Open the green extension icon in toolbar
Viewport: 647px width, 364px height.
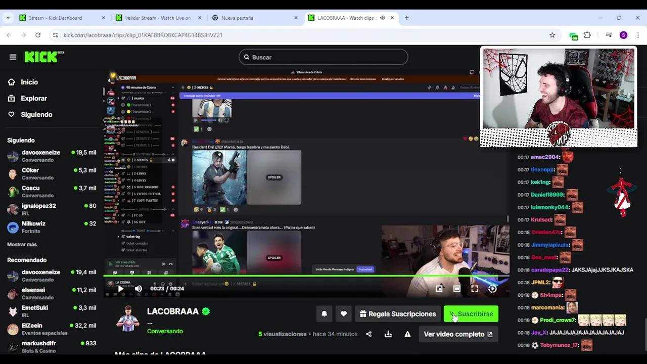[x=573, y=35]
